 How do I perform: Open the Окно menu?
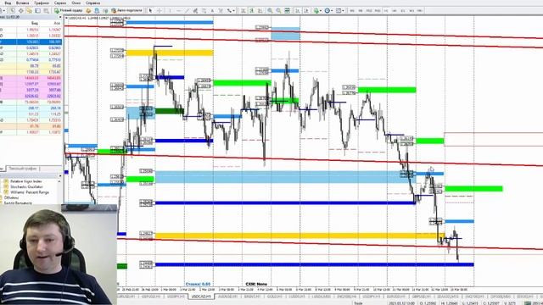click(x=76, y=3)
